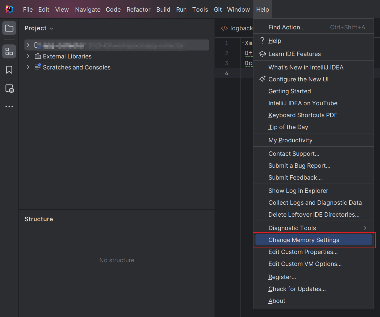The image size is (380, 317).
Task: Choose Collect Logs and Diagnostic Data
Action: coord(313,203)
